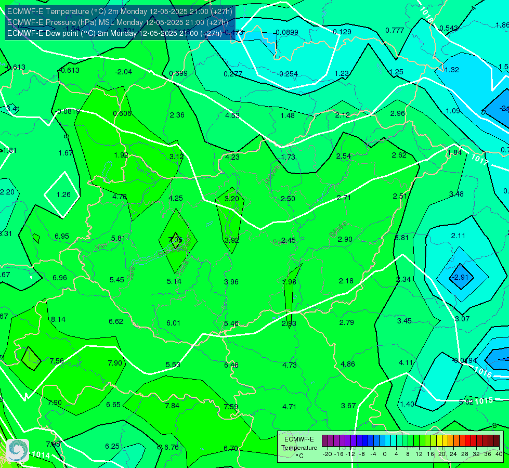Click the -1.32 value
509x468 pixels.
point(451,70)
